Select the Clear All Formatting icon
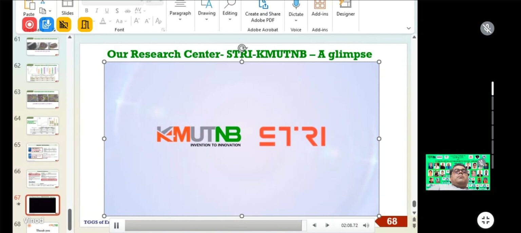 159,21
